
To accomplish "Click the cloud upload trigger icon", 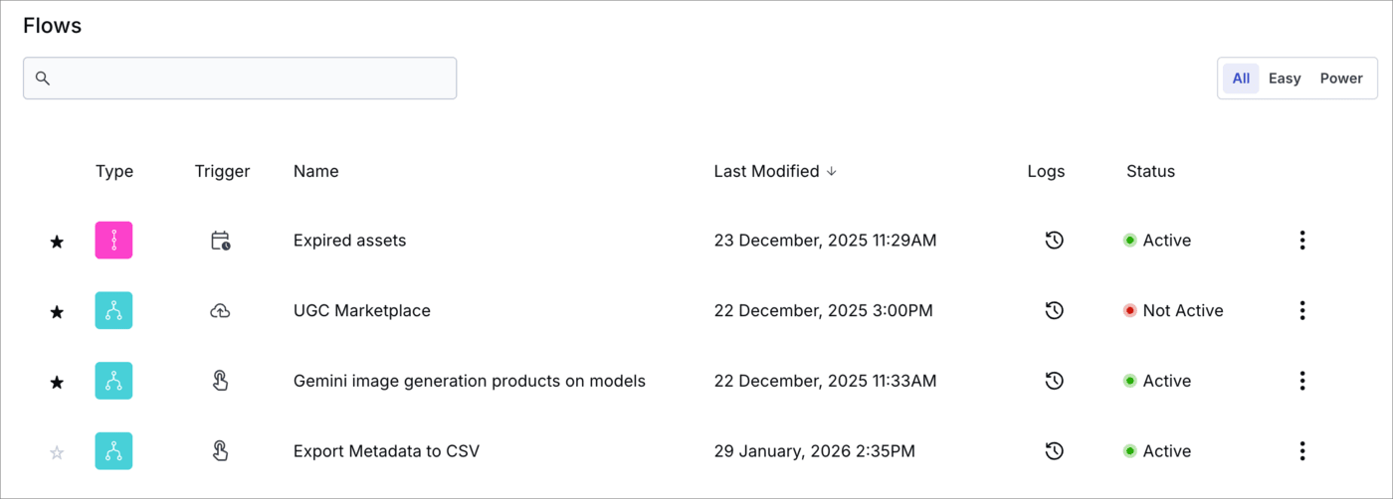I will (221, 311).
